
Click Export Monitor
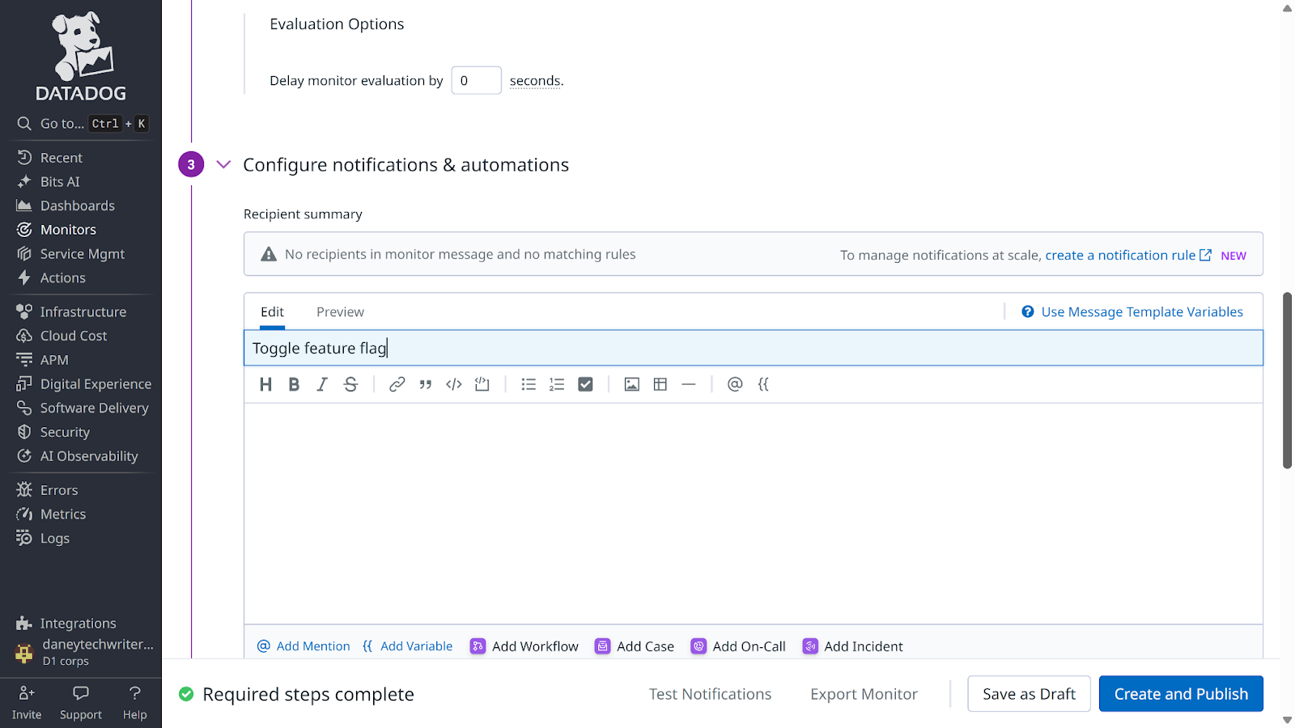[864, 694]
